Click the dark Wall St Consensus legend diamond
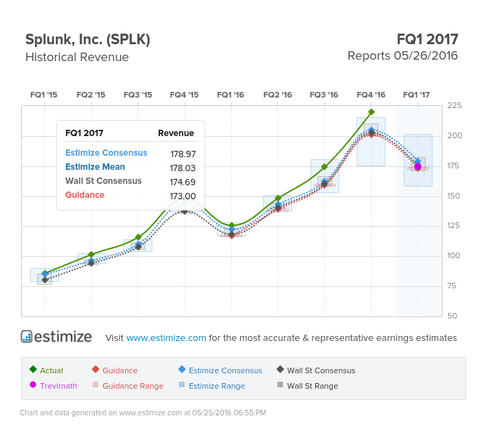 coord(280,369)
